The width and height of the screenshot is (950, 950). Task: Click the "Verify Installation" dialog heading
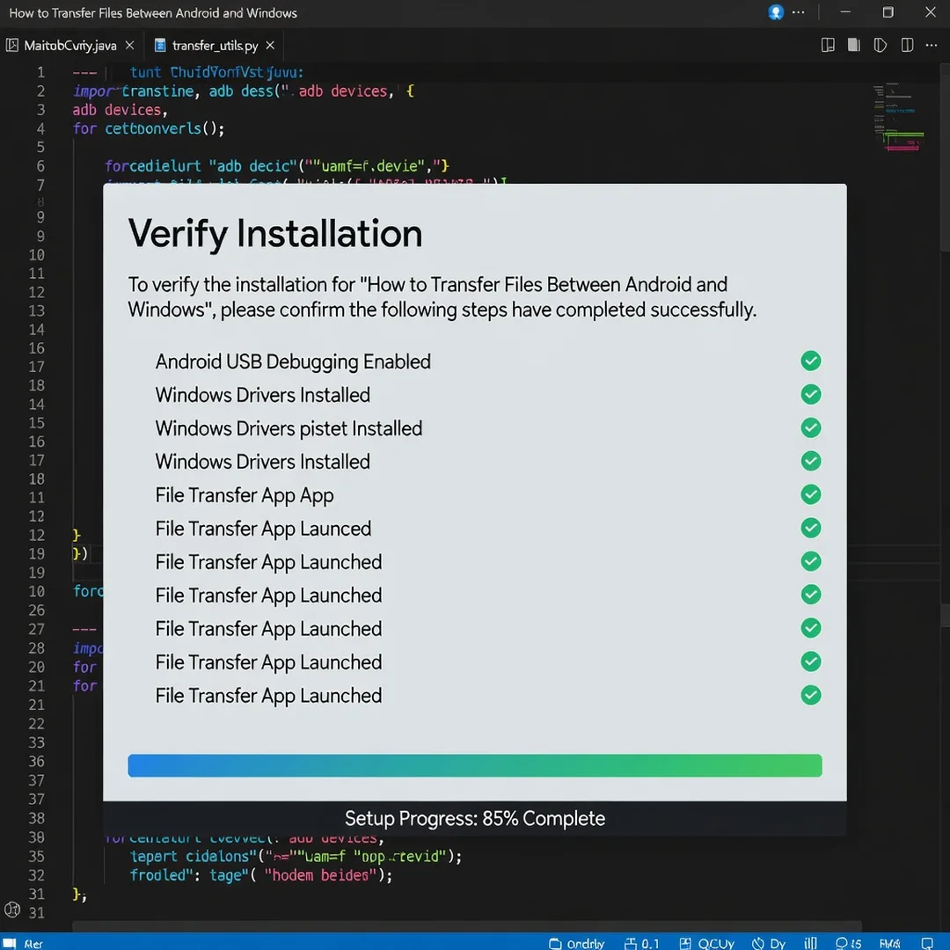click(275, 233)
